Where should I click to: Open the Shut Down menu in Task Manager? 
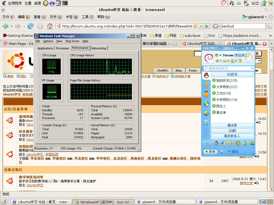(x=72, y=41)
